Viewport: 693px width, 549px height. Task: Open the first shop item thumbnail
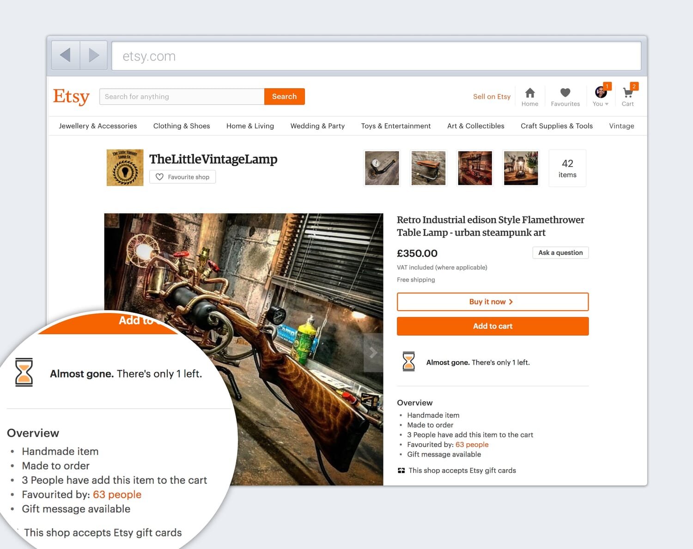(382, 168)
